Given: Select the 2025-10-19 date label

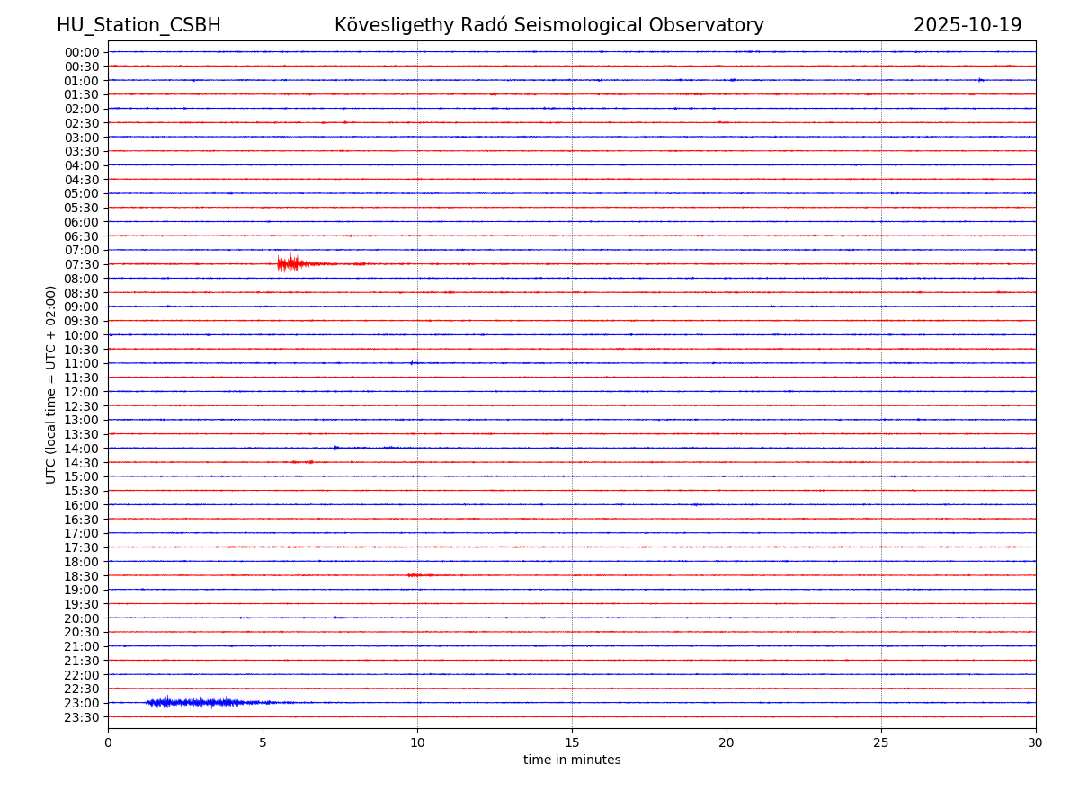Looking at the screenshot, I should 967,26.
